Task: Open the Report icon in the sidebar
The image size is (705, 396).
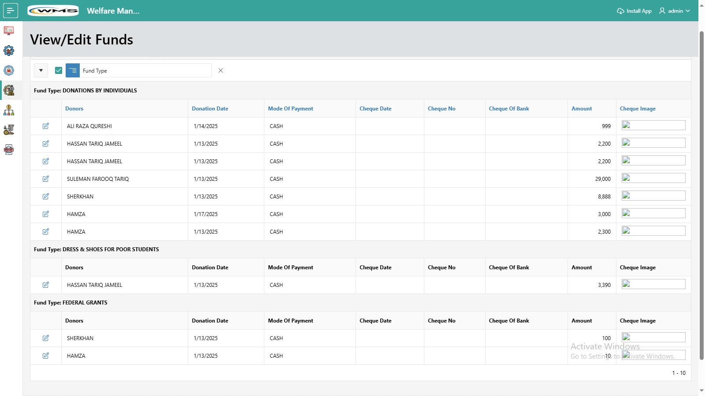Action: tap(9, 150)
